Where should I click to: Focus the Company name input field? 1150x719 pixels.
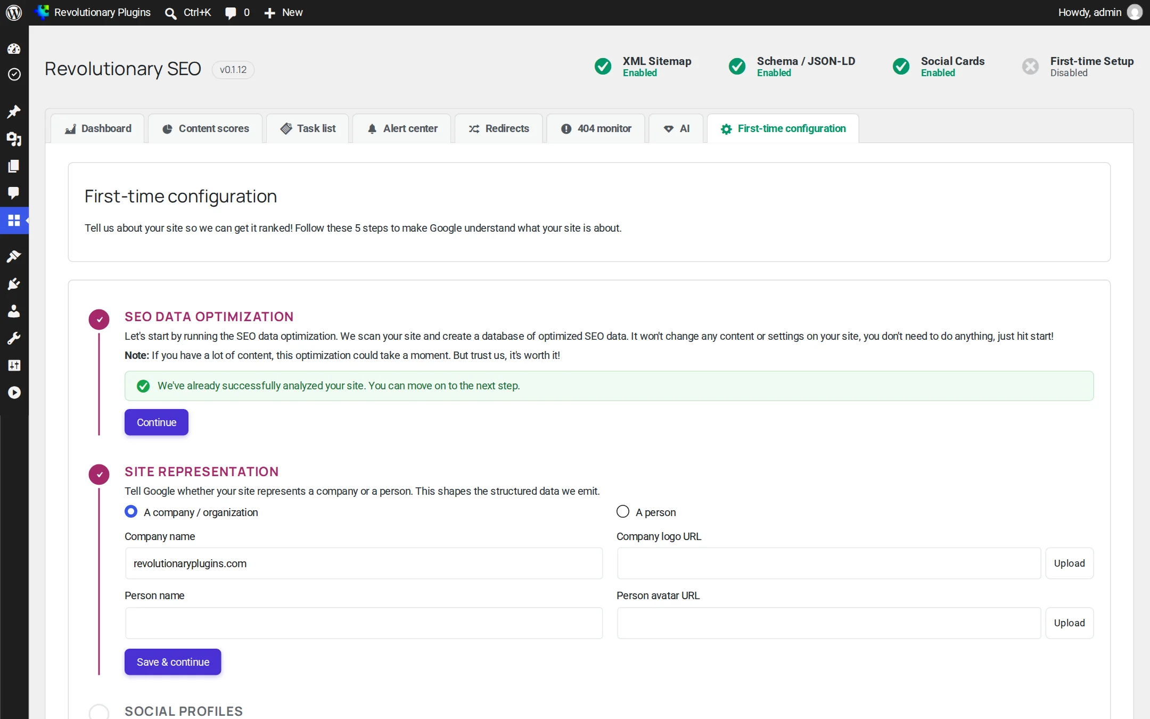364,563
